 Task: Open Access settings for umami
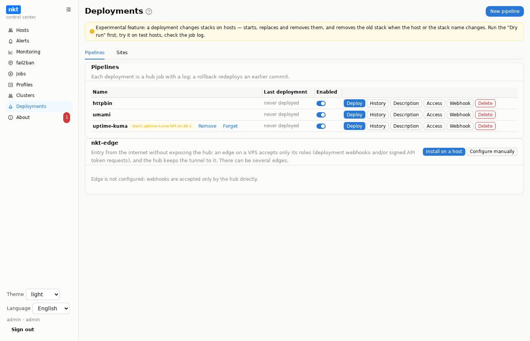tap(434, 115)
